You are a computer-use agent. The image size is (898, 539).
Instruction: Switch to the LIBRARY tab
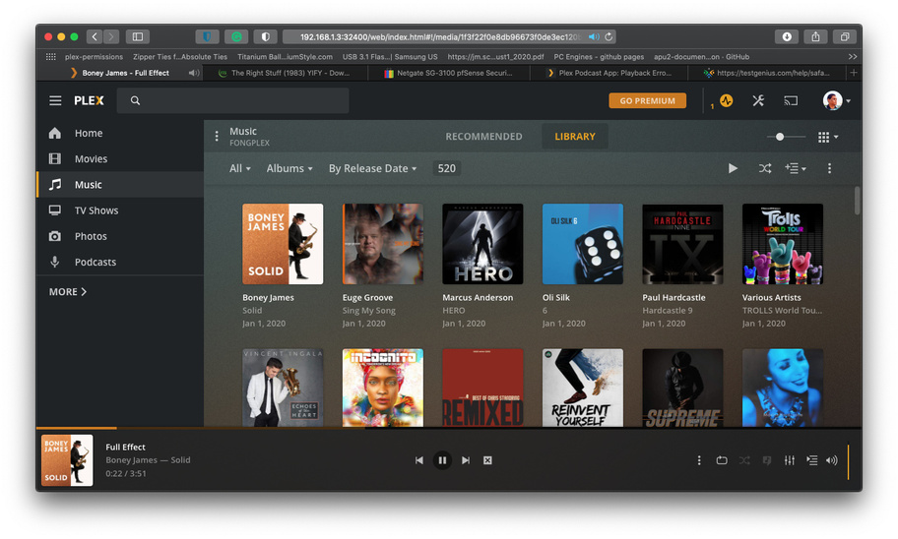point(575,136)
